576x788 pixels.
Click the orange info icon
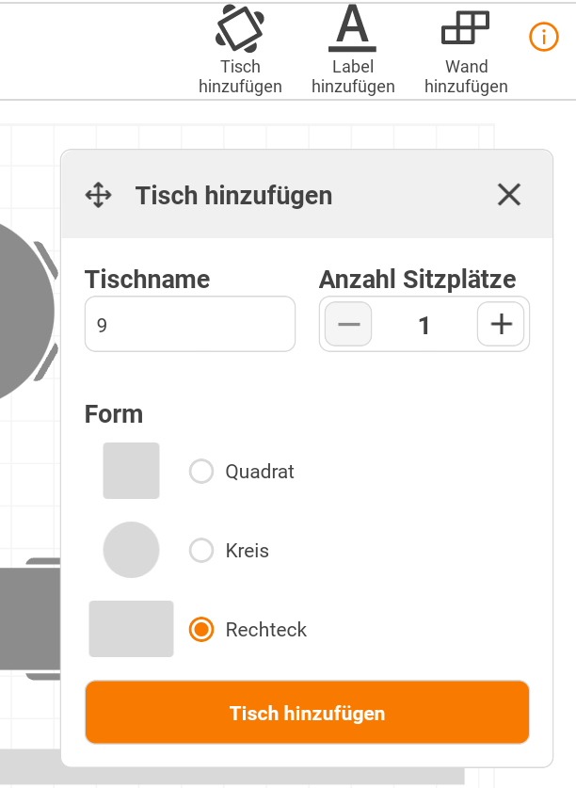click(x=543, y=37)
